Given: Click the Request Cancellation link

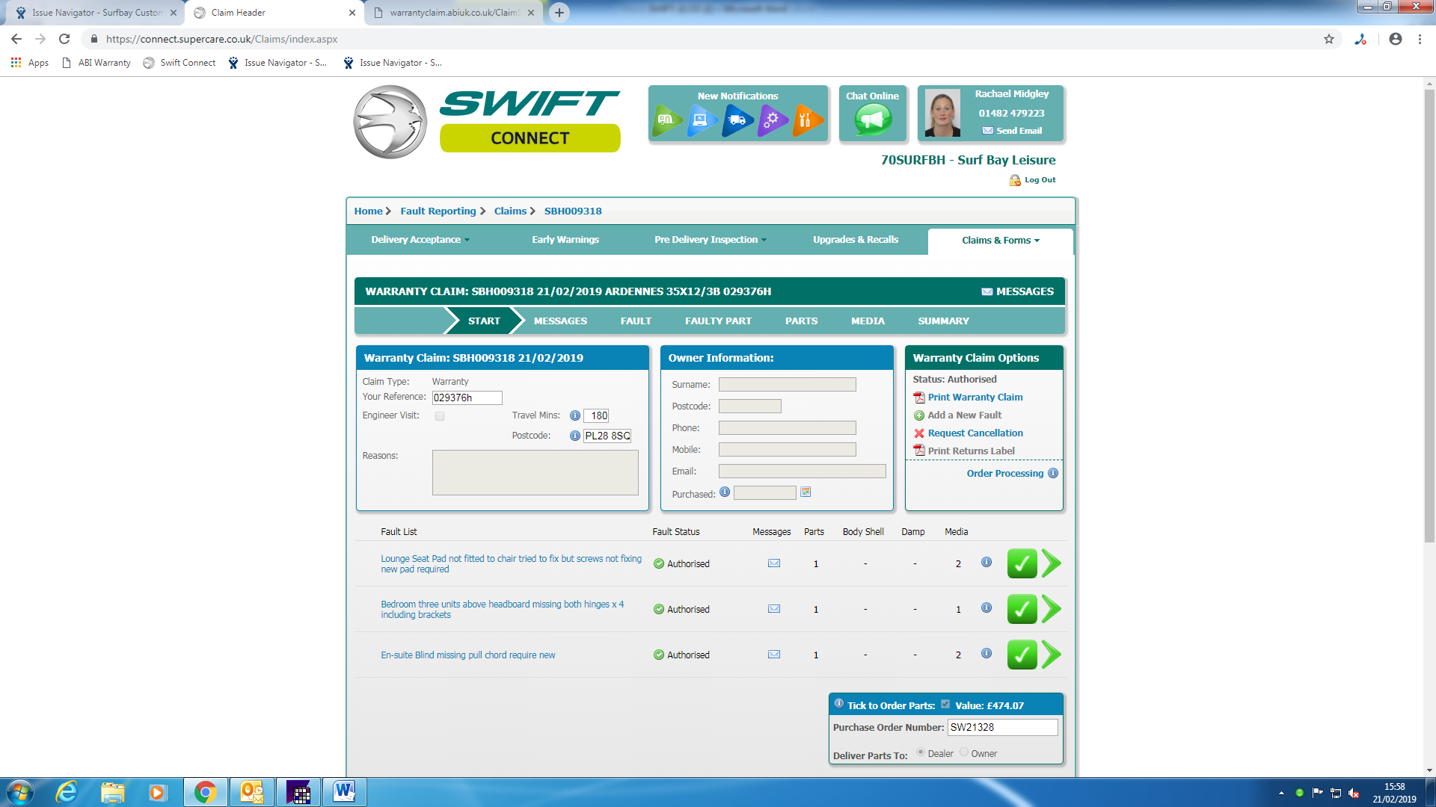Looking at the screenshot, I should [x=975, y=433].
